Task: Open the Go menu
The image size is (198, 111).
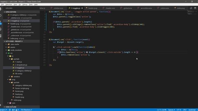Action: click(x=20, y=4)
